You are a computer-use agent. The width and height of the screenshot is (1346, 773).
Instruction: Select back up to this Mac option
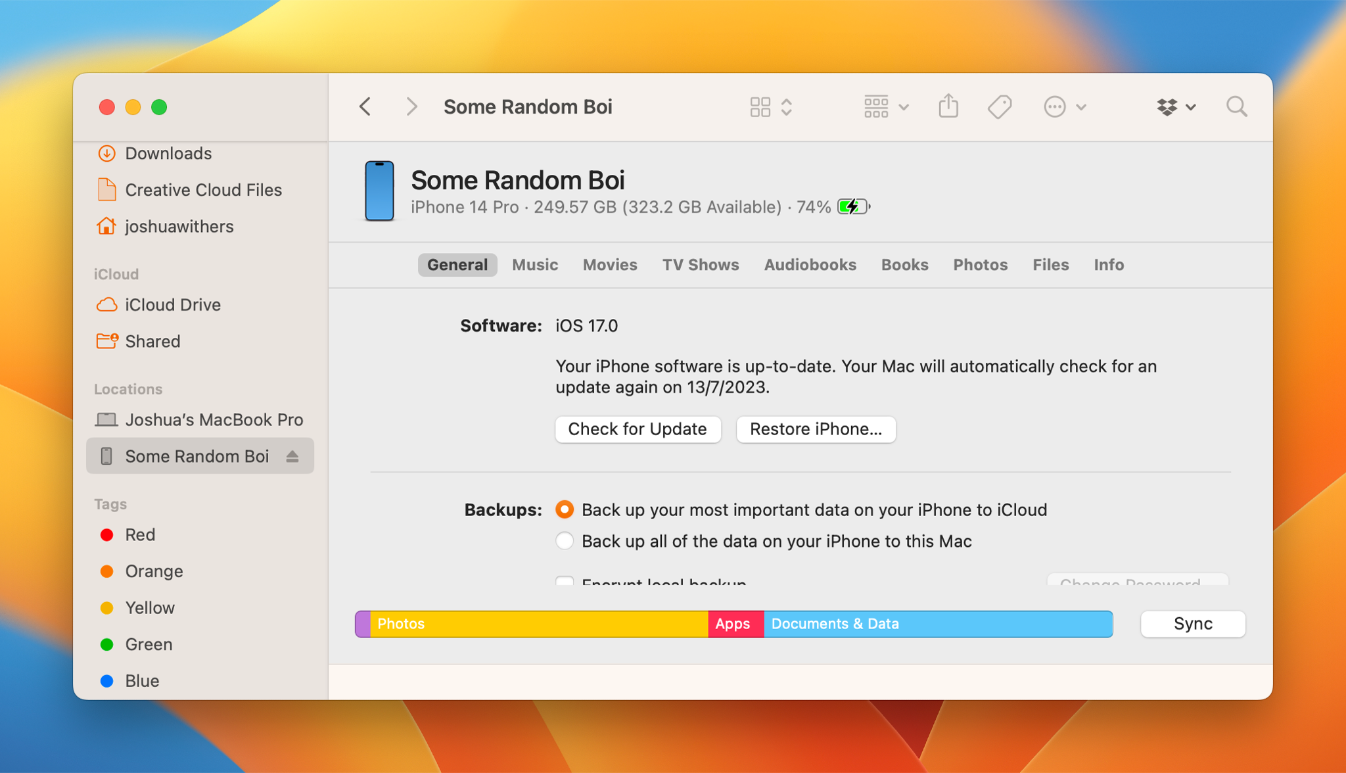565,541
